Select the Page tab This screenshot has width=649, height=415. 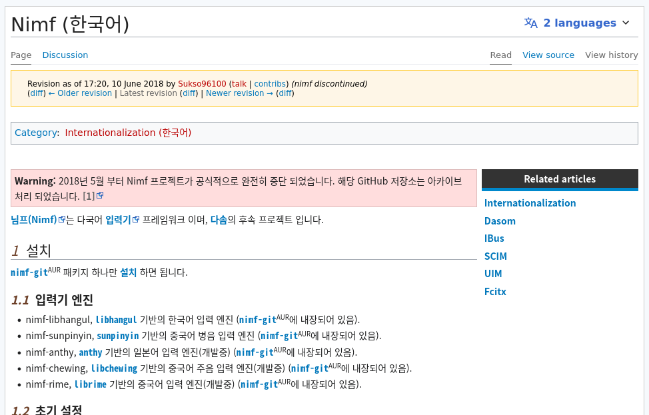coord(21,55)
